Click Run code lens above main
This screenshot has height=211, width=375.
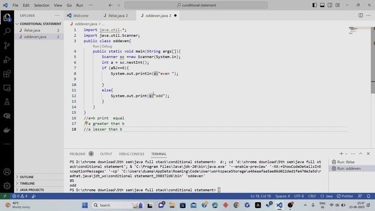click(96, 46)
